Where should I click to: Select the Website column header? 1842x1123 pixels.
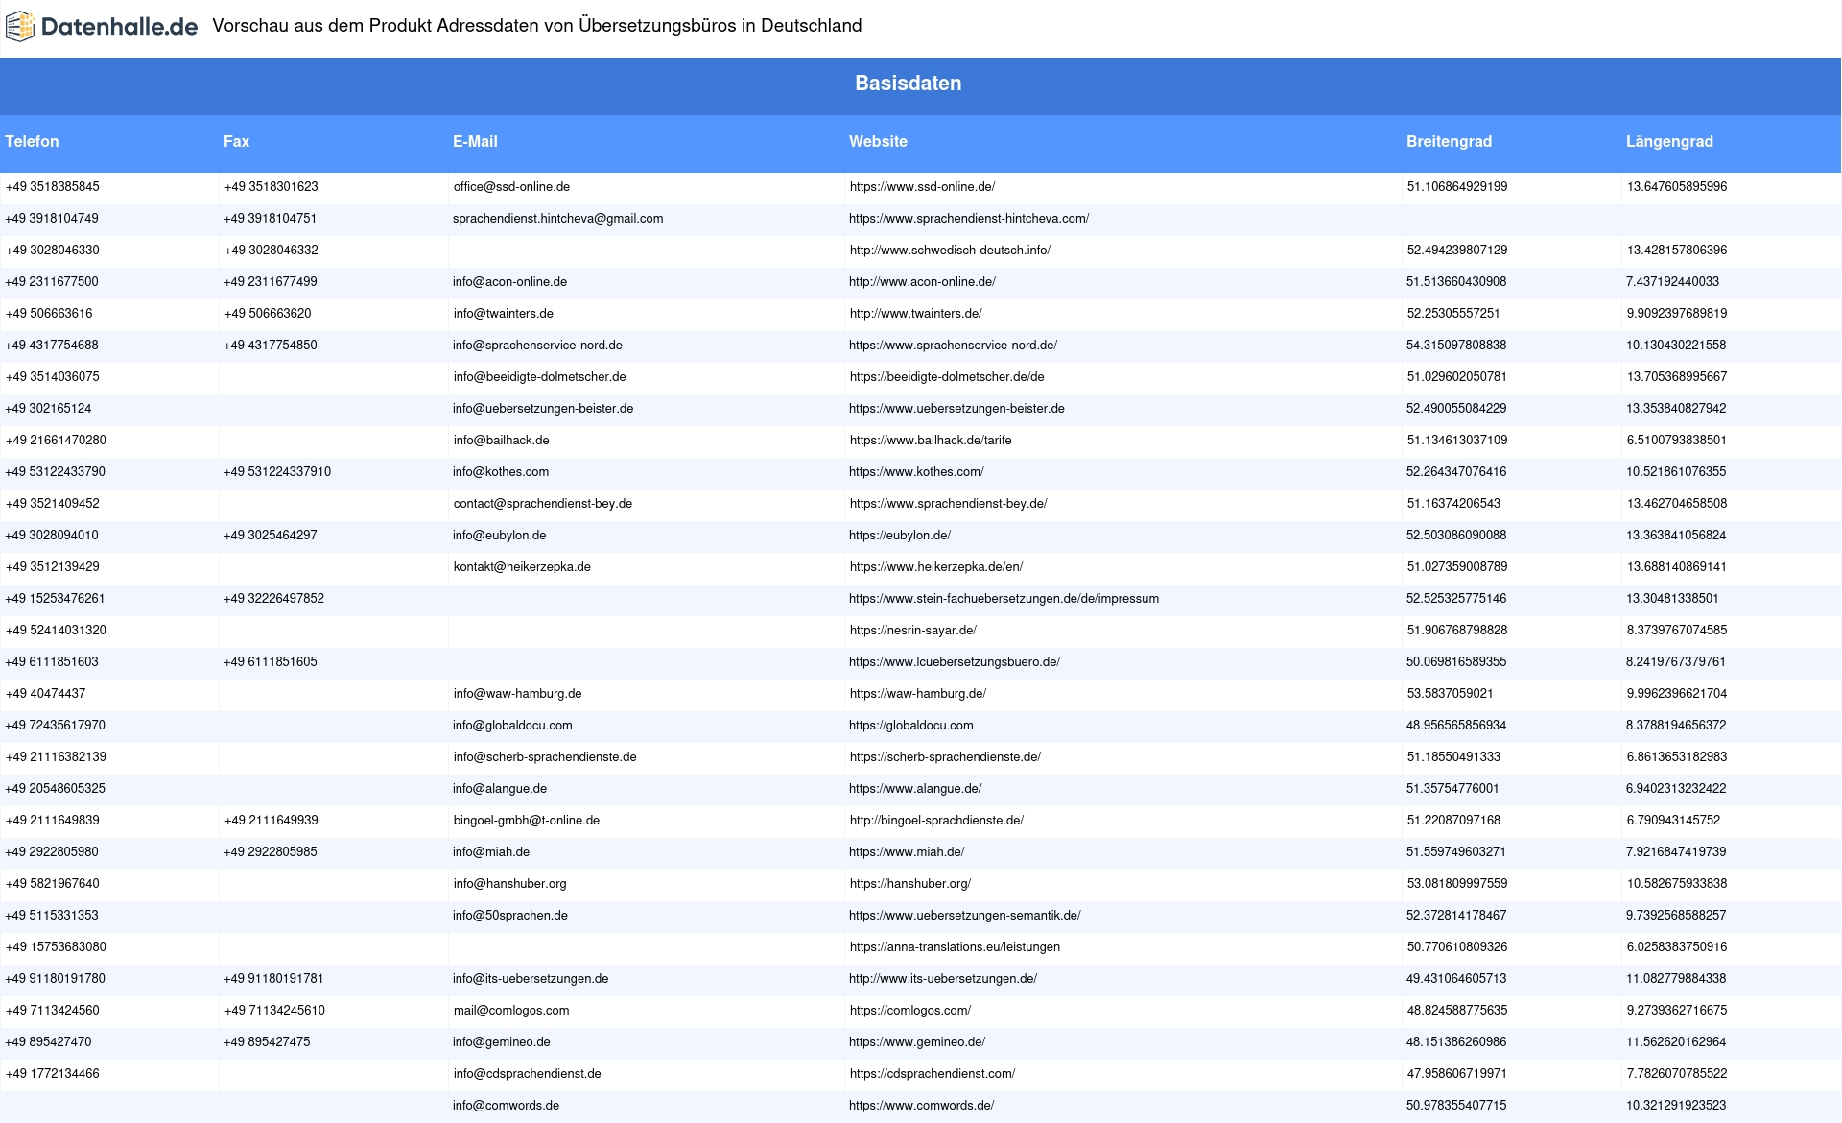(878, 141)
